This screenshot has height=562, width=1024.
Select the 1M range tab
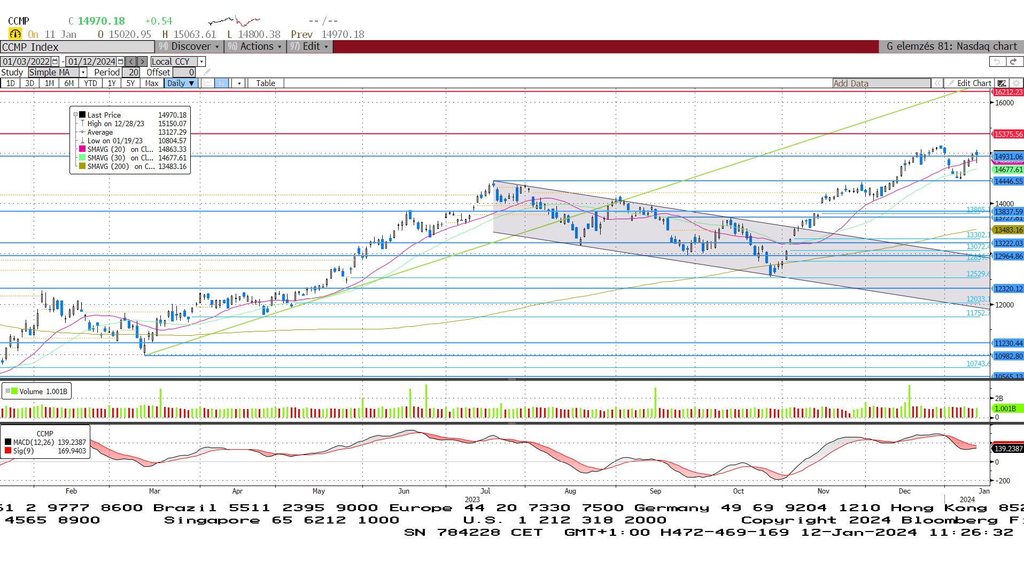point(49,83)
